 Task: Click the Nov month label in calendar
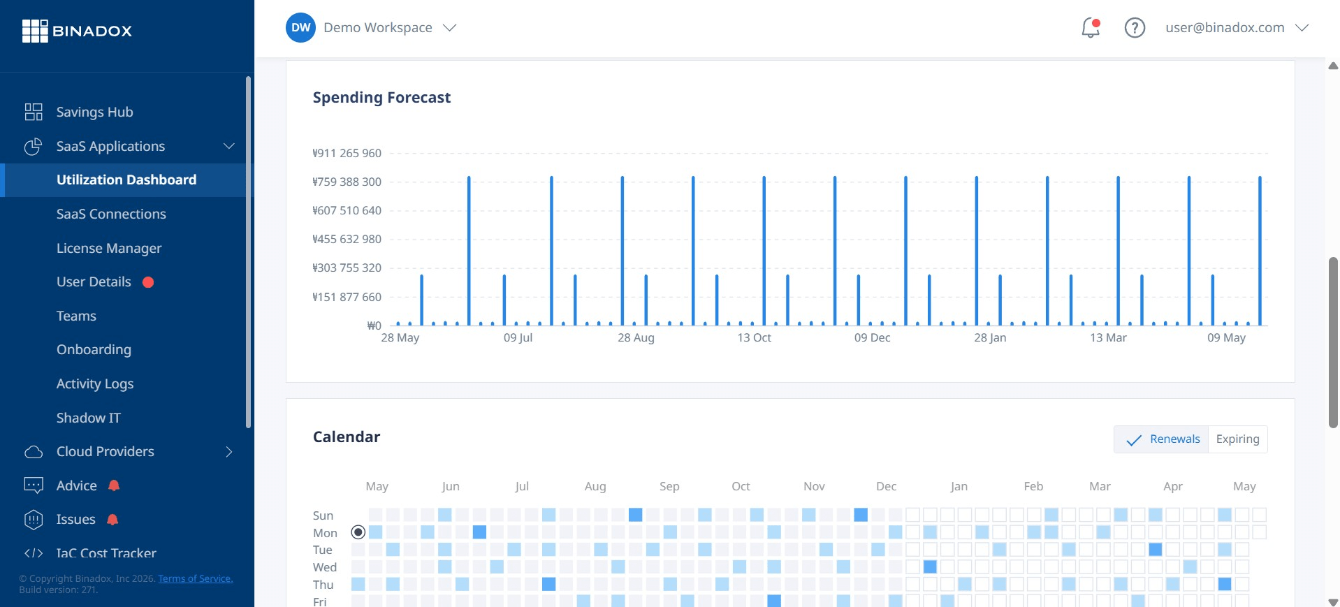(814, 486)
